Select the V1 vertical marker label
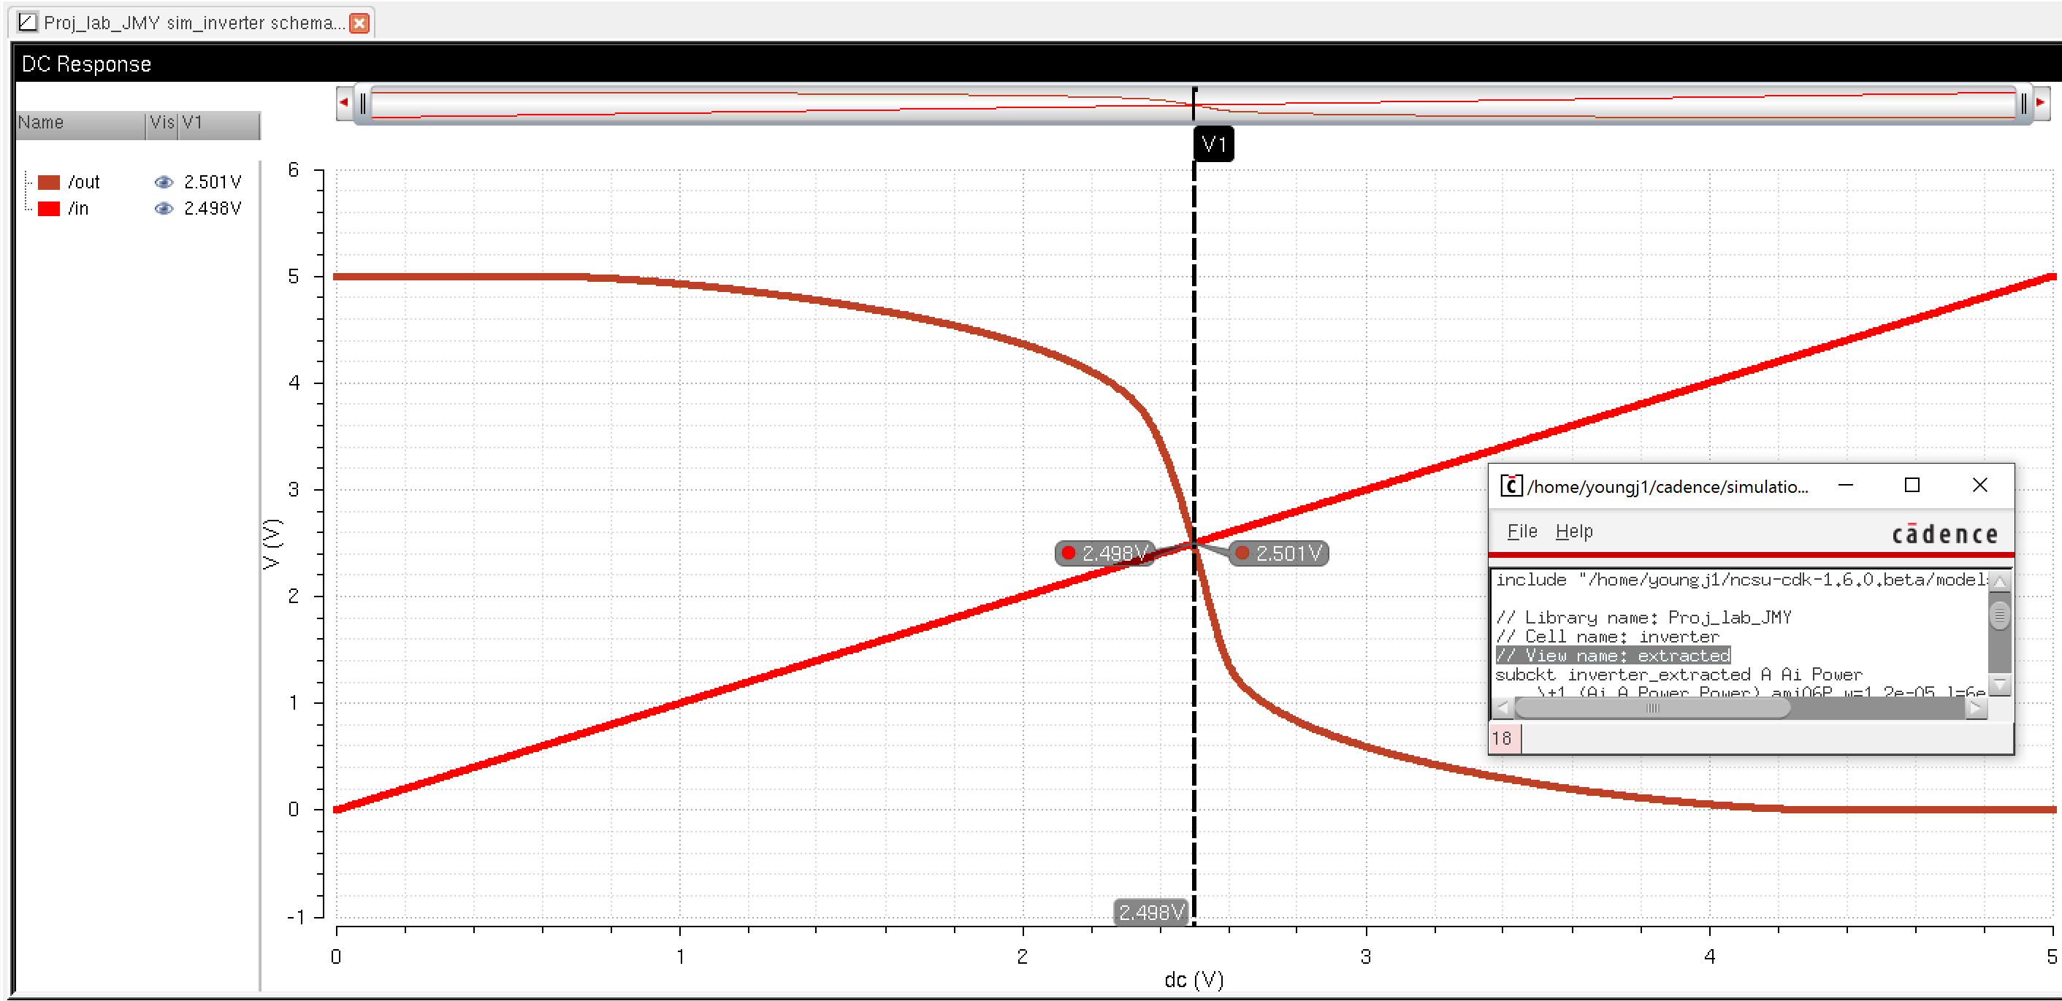 pos(1213,145)
